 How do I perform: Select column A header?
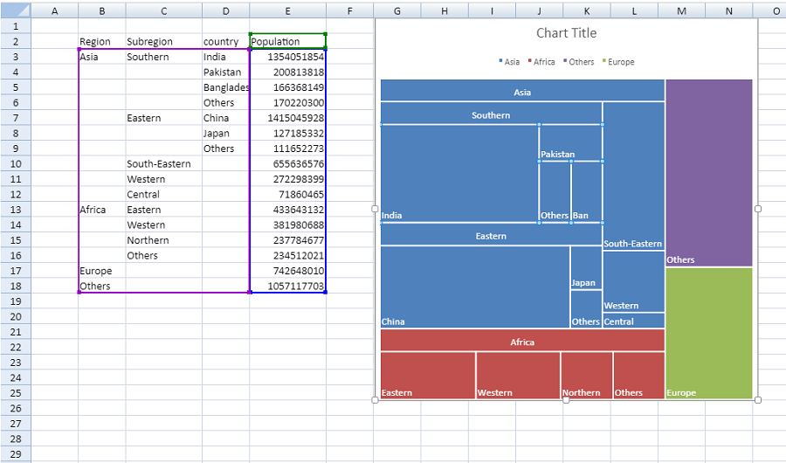pos(55,10)
